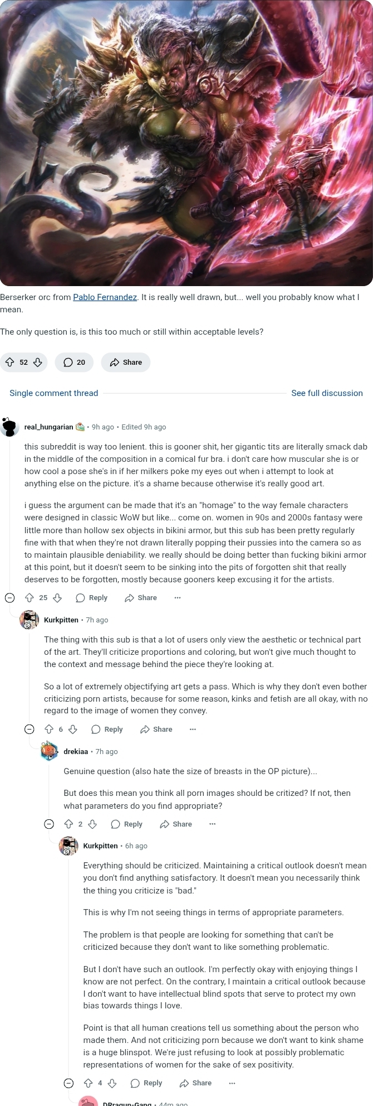Screen dimensions: 373x1106
Task: Open more options on drekiaa's comment
Action: [x=213, y=824]
